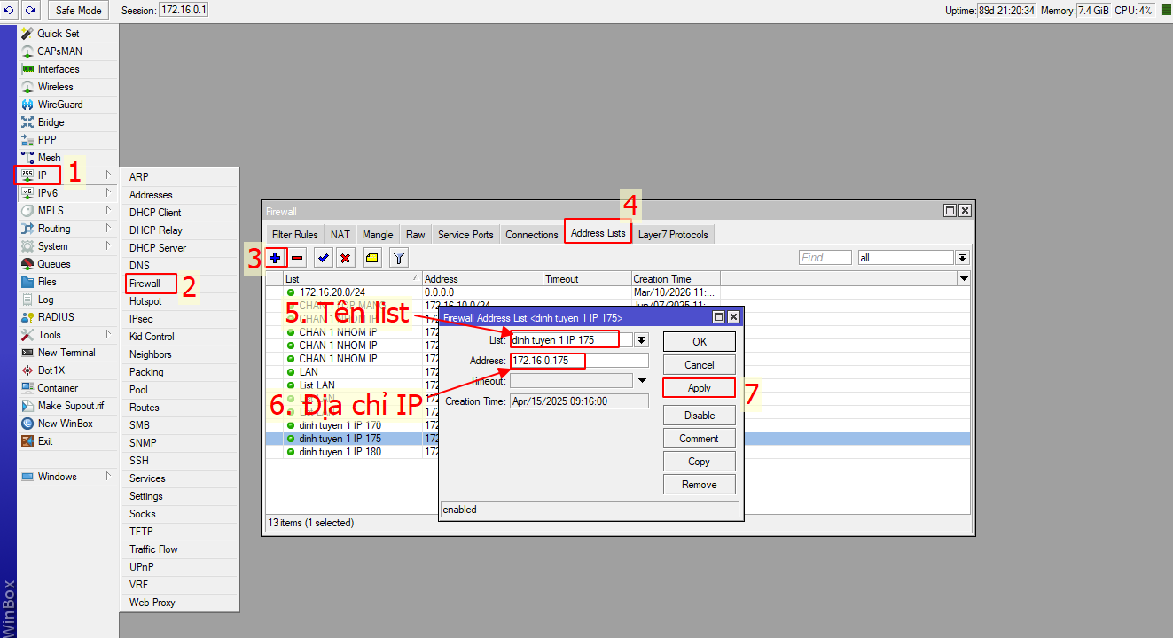Enable selected entry using the checkmark icon
This screenshot has width=1173, height=638.
tap(324, 257)
